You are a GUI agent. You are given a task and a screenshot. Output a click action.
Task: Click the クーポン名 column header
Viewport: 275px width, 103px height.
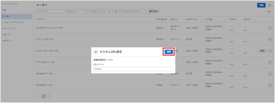click(x=40, y=19)
